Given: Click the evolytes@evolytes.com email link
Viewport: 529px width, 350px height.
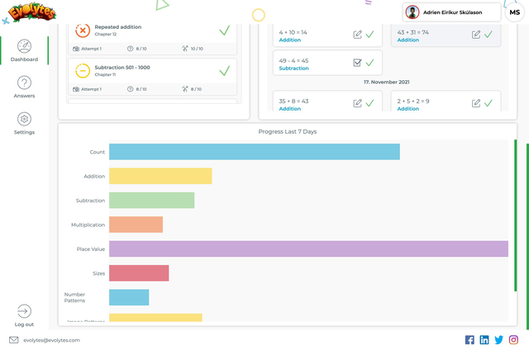Looking at the screenshot, I should pos(51,340).
